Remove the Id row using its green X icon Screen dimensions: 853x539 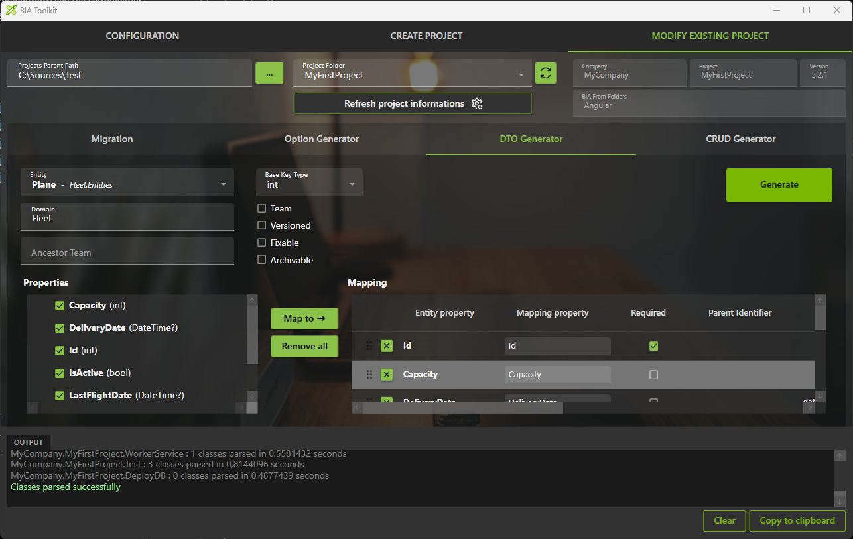point(386,345)
